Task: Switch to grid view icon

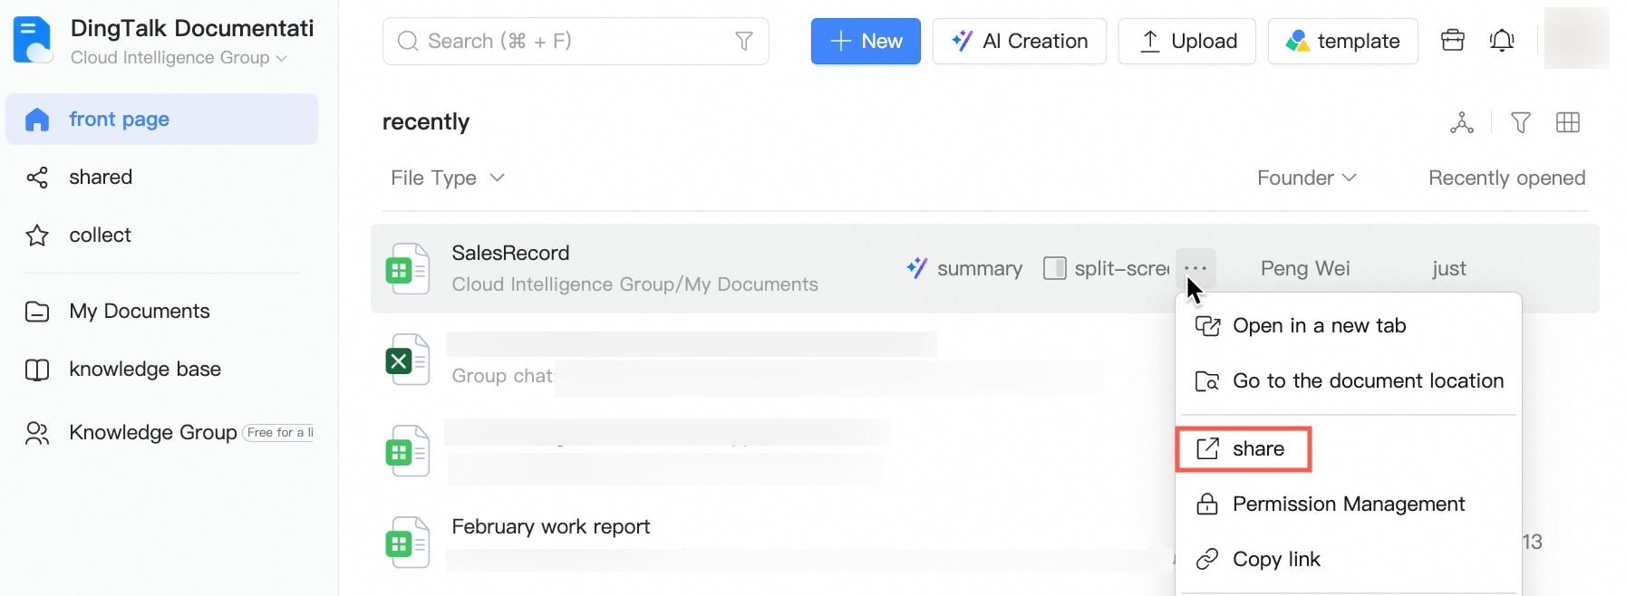Action: 1568,122
